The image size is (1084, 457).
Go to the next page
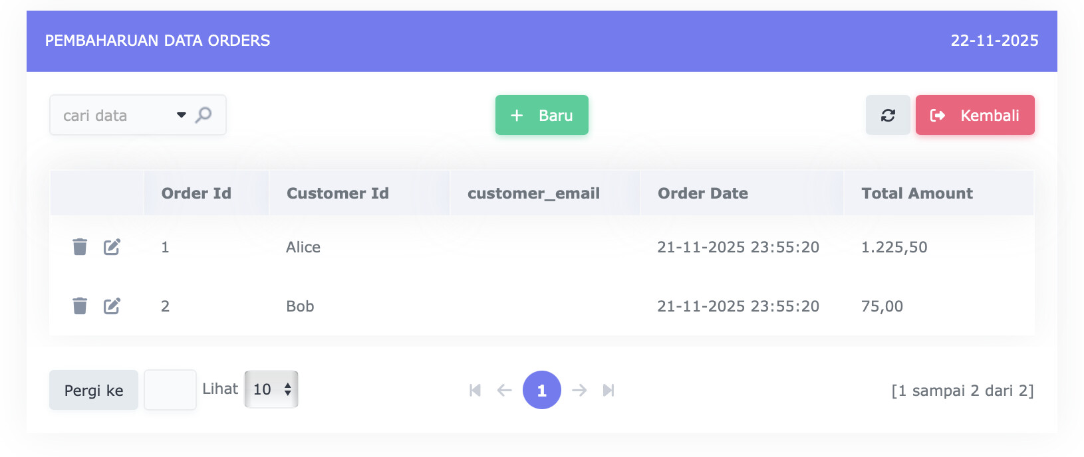[579, 391]
